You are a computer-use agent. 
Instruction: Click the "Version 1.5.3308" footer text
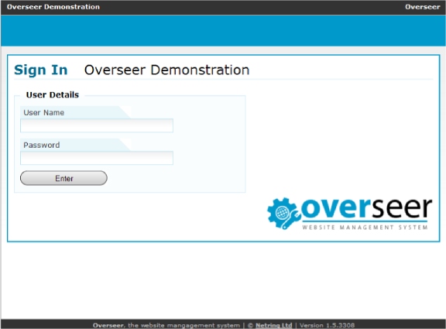(x=327, y=325)
